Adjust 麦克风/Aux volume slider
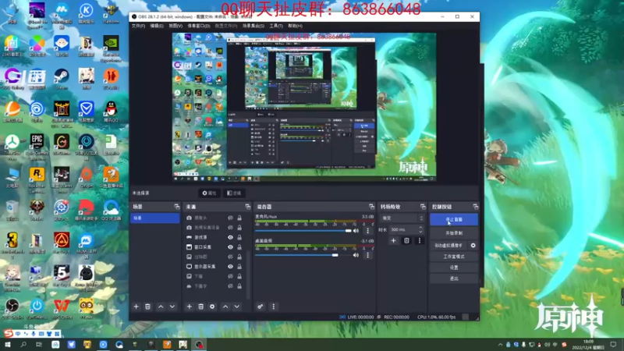This screenshot has height=351, width=624. point(303,231)
